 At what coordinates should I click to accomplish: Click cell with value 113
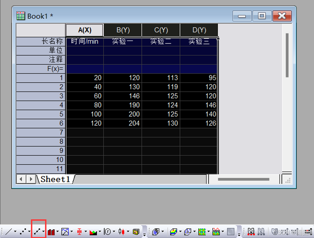[x=161, y=78]
